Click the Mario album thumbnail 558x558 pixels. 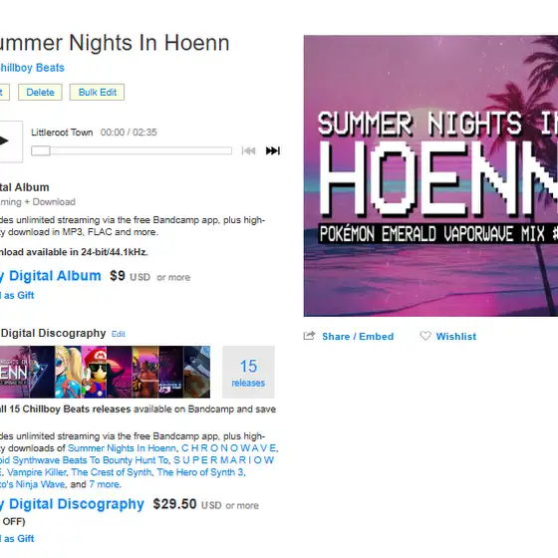coord(95,372)
